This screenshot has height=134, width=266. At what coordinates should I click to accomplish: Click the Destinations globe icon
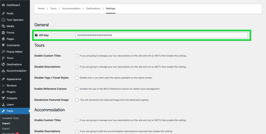tap(3, 64)
